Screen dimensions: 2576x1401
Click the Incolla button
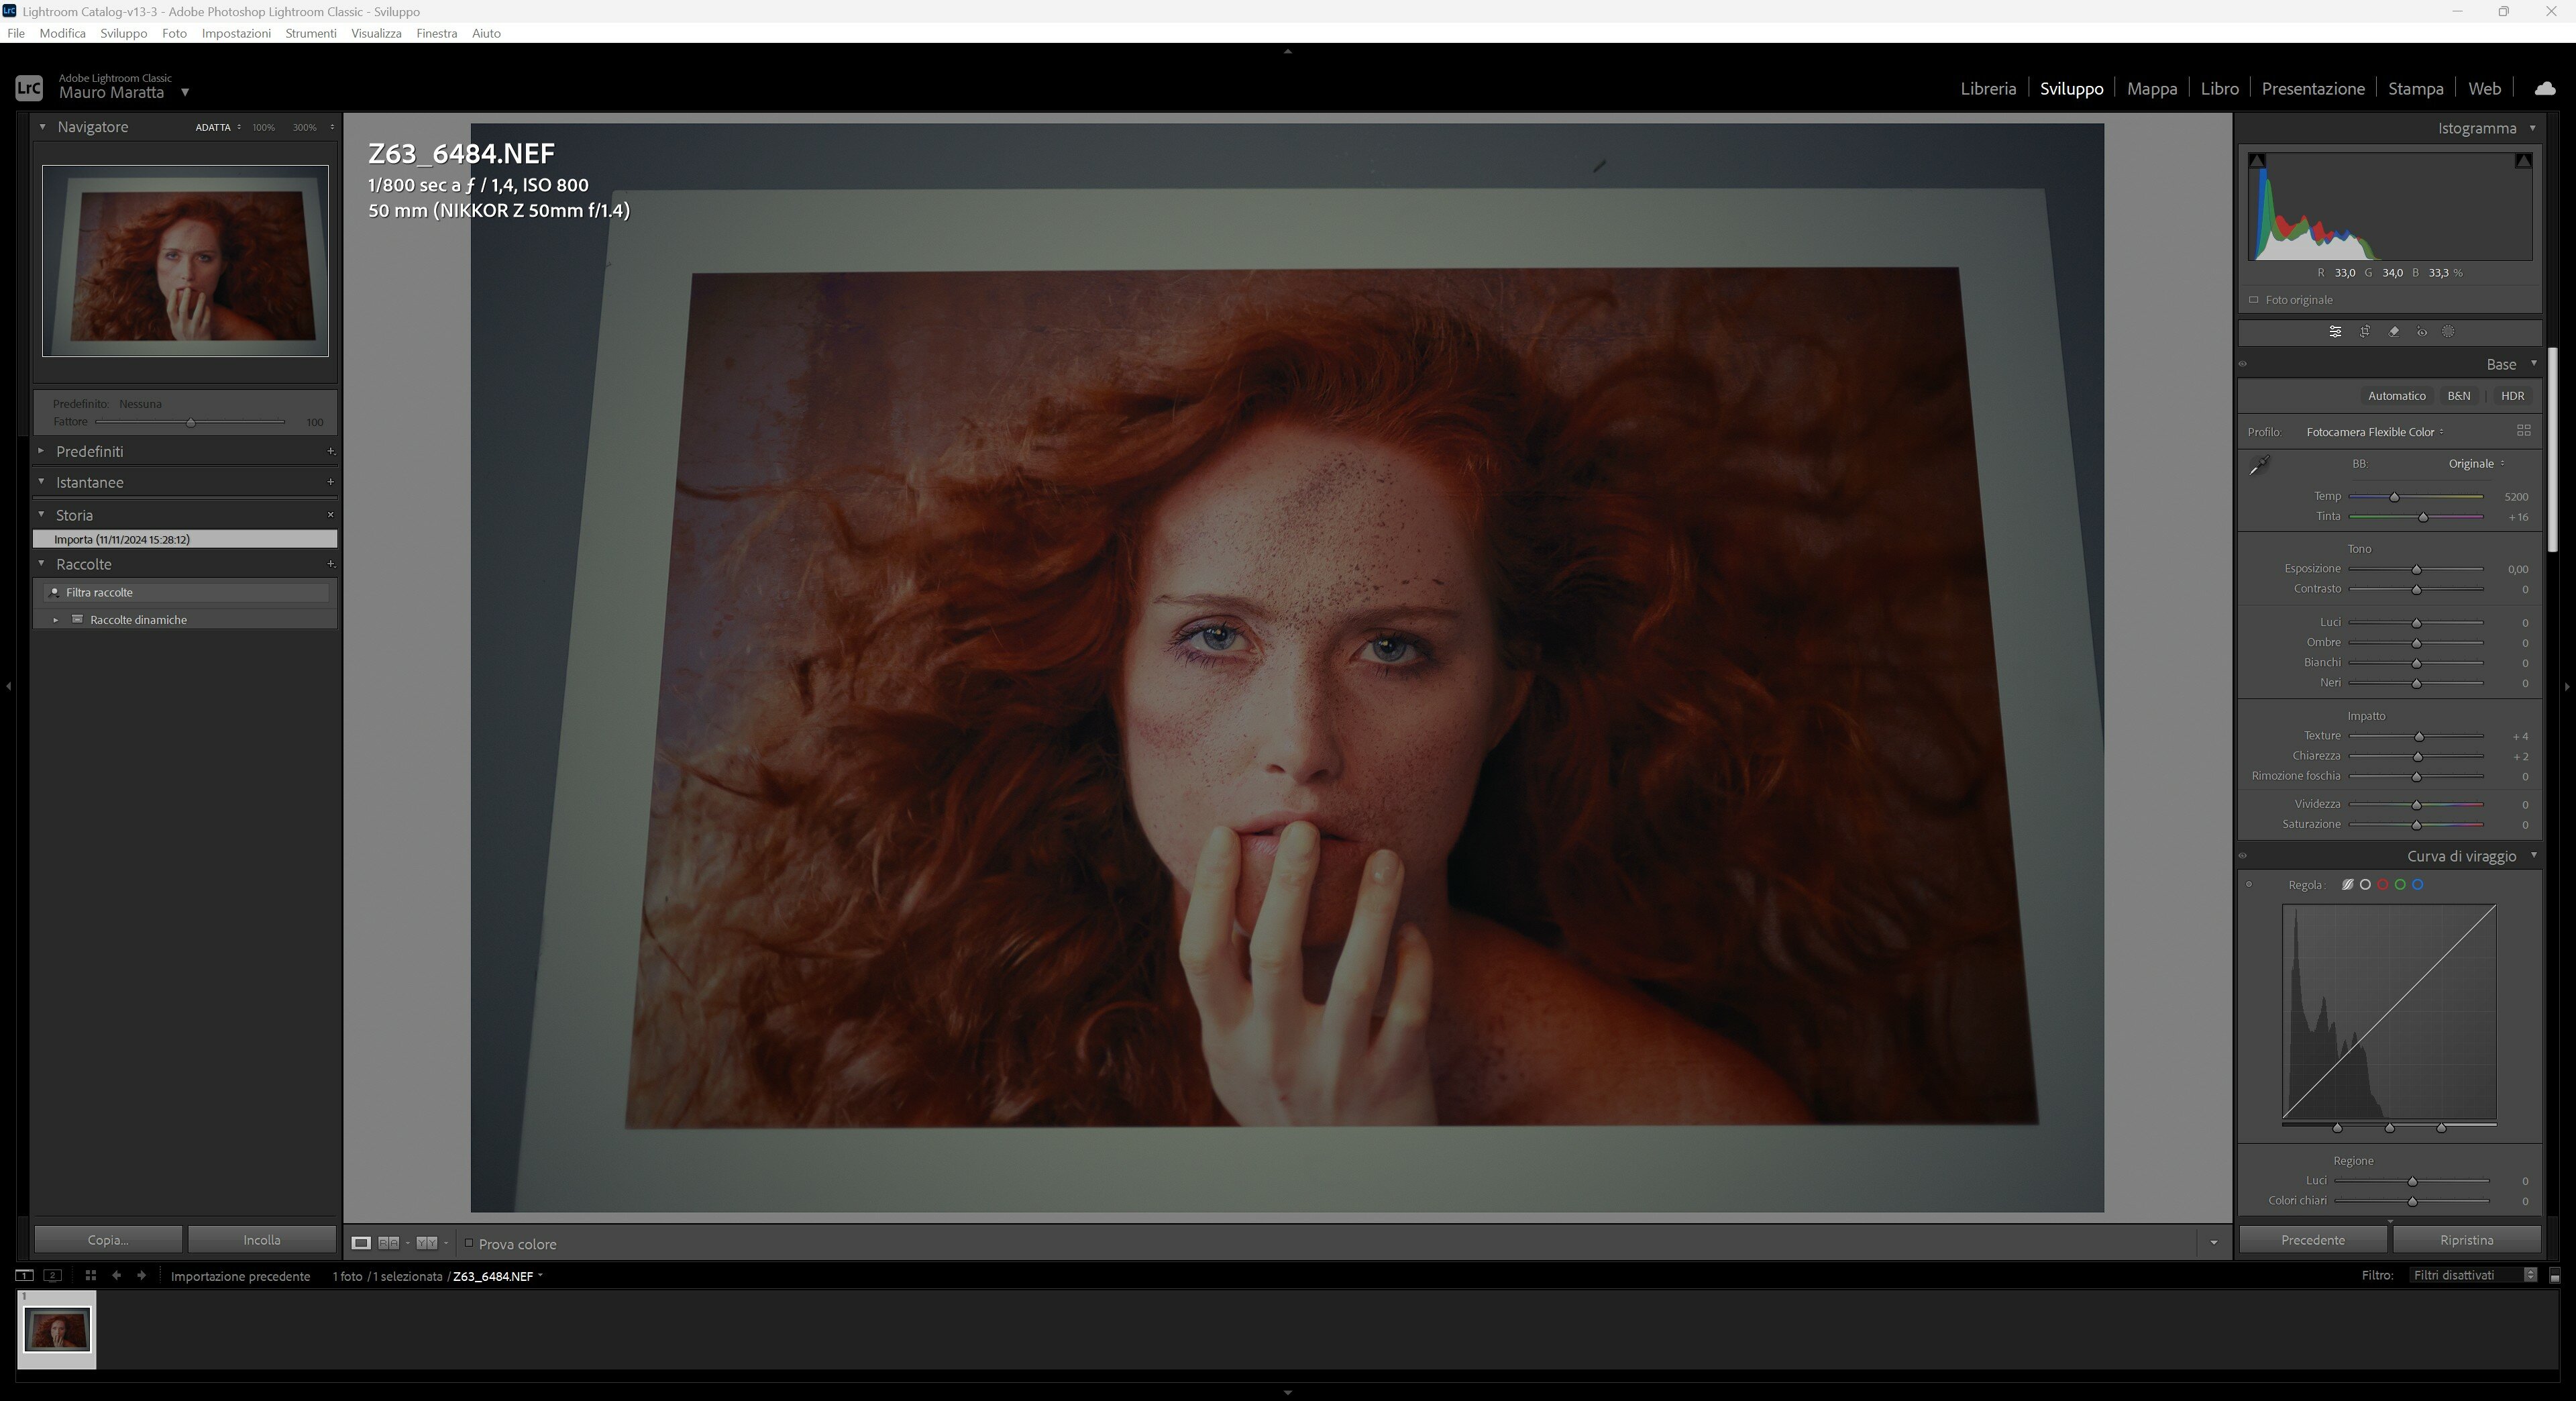click(x=262, y=1240)
